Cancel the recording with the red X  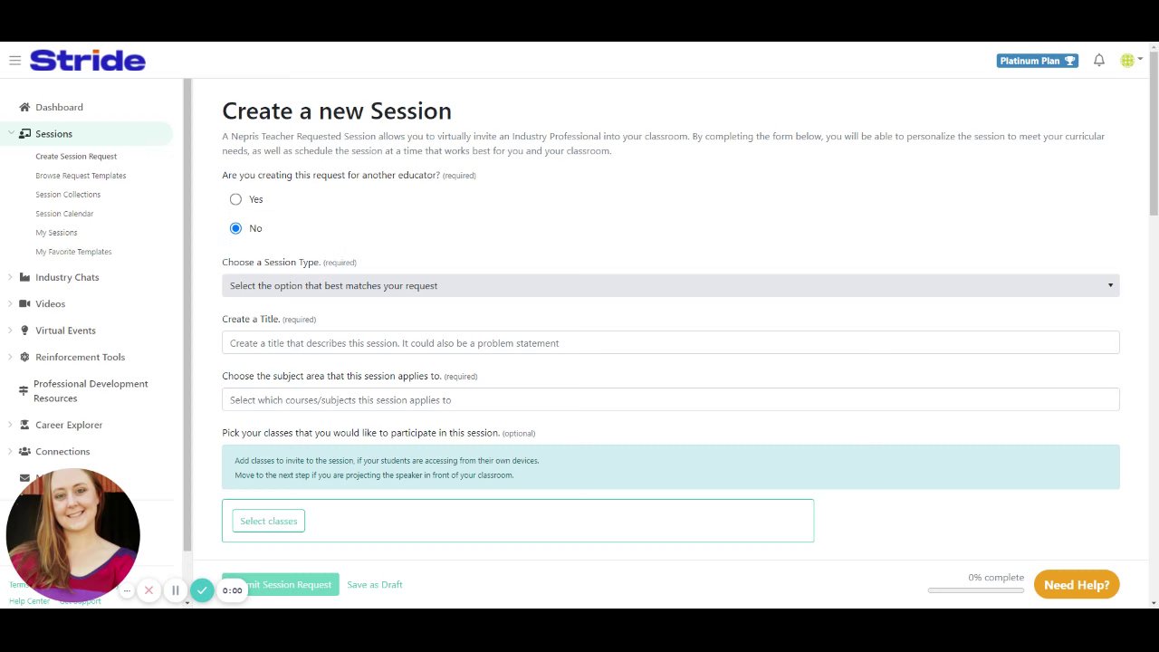pos(148,590)
